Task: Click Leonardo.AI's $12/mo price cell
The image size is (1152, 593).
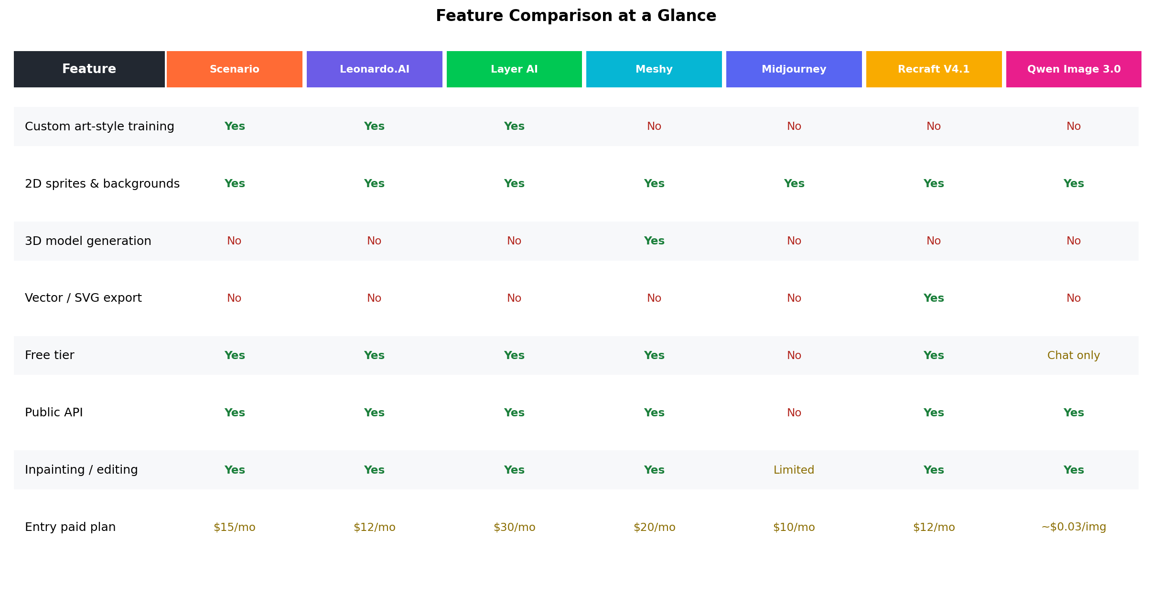Action: [x=375, y=527]
